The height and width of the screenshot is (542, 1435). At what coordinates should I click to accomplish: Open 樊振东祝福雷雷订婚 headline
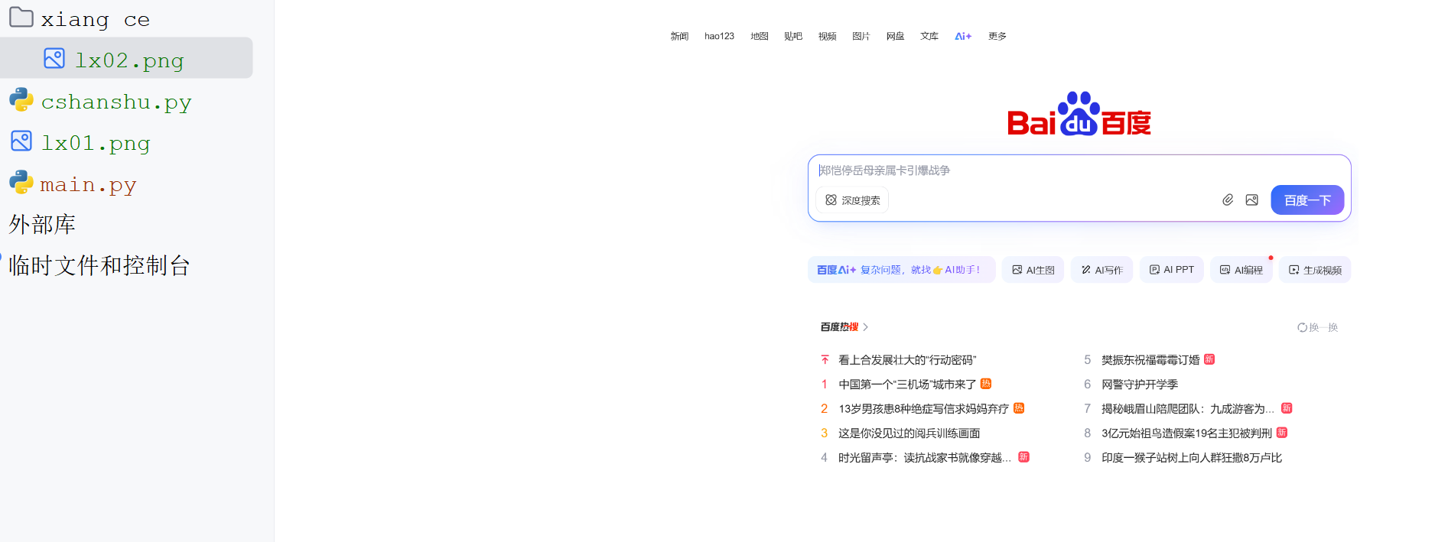tap(1150, 360)
